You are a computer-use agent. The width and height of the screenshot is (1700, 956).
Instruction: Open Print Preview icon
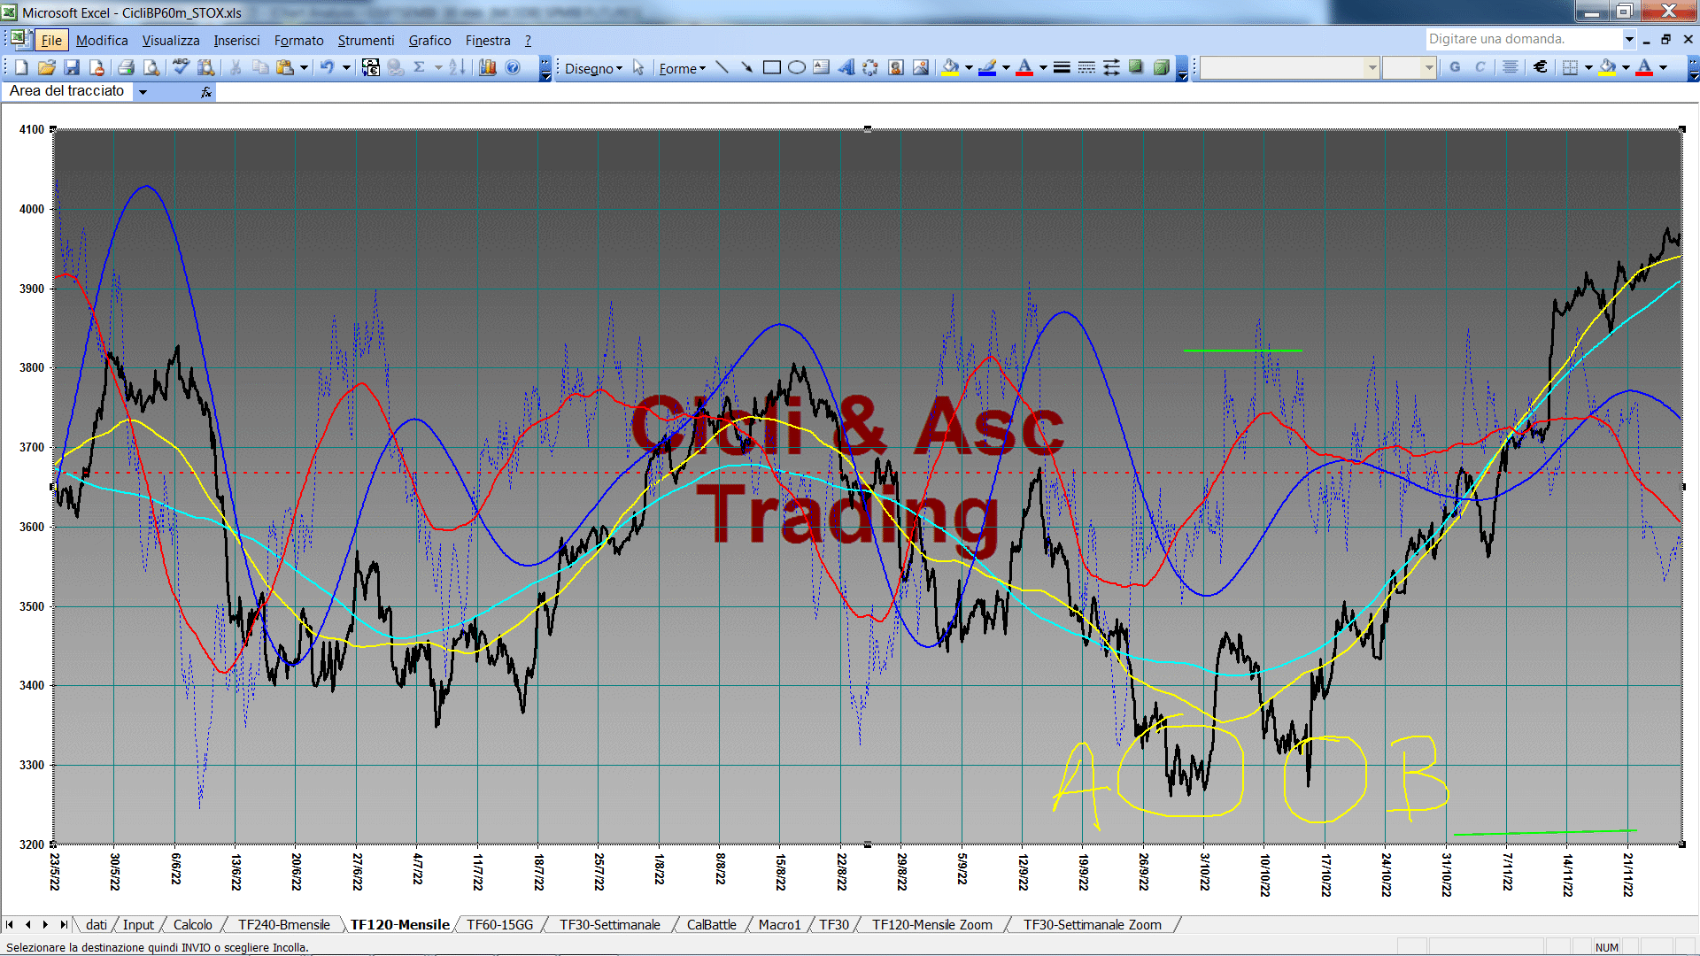click(151, 67)
